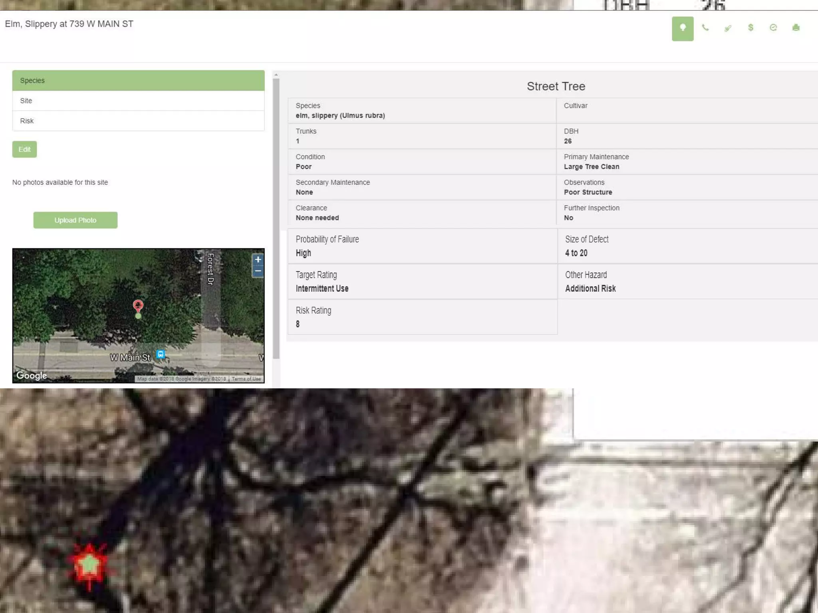Viewport: 818px width, 613px height.
Task: Click the Upload Photo button
Action: 75,220
